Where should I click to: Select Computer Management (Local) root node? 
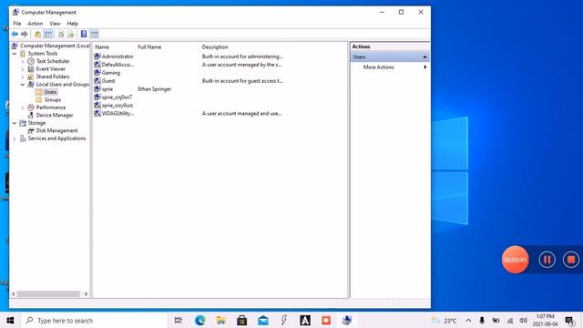(x=51, y=46)
